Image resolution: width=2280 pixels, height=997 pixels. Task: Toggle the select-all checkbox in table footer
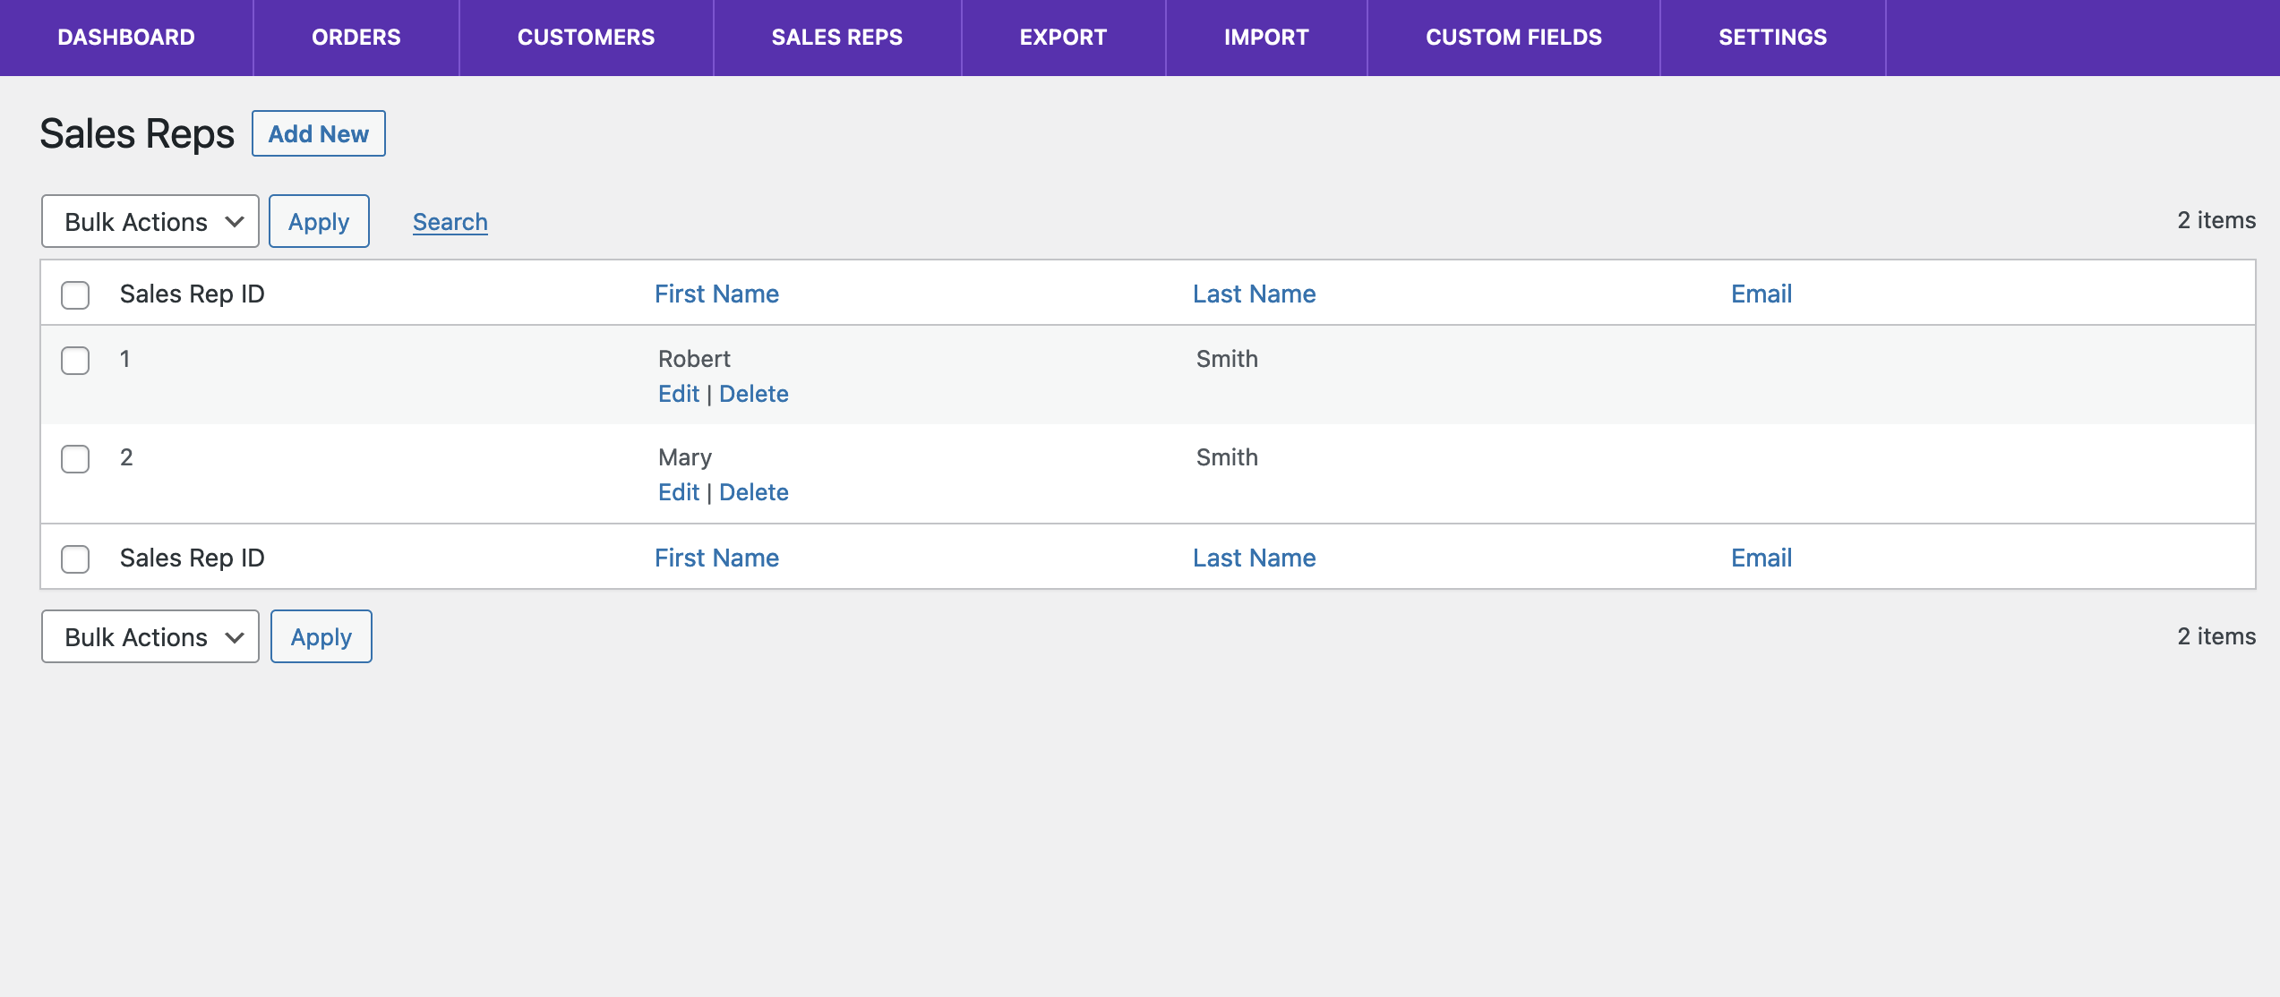[x=75, y=558]
